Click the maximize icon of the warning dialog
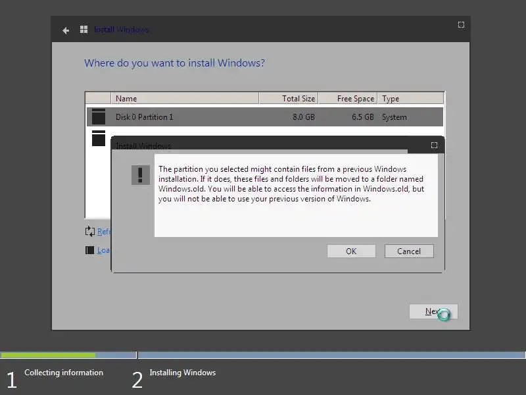526x395 pixels. [x=434, y=145]
